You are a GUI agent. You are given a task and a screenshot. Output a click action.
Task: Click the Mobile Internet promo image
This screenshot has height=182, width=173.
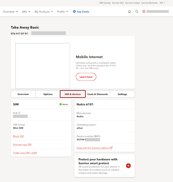tap(43, 66)
